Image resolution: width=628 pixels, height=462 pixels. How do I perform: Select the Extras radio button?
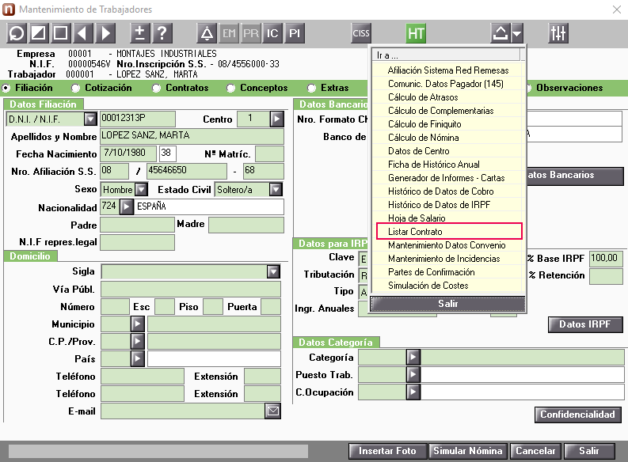click(x=311, y=88)
